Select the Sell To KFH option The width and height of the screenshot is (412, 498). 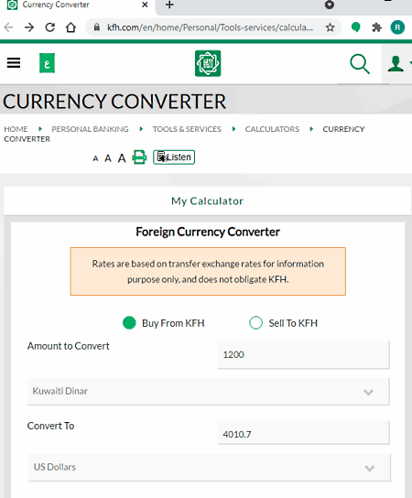pyautogui.click(x=255, y=323)
